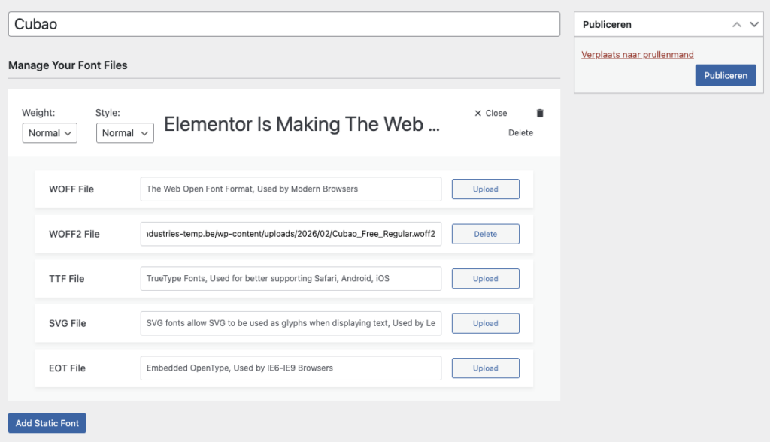The image size is (770, 442).
Task: Upload an EOT file
Action: [485, 368]
